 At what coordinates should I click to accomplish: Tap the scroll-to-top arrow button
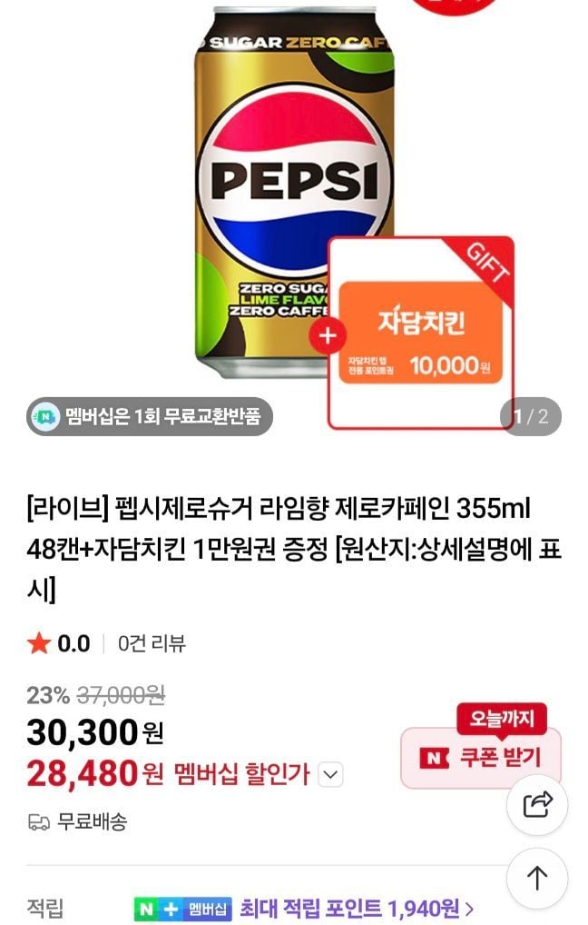click(x=537, y=878)
